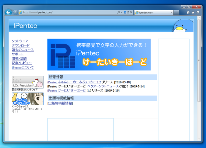Maximize the browser window
The height and width of the screenshot is (148, 206).
pos(189,7)
